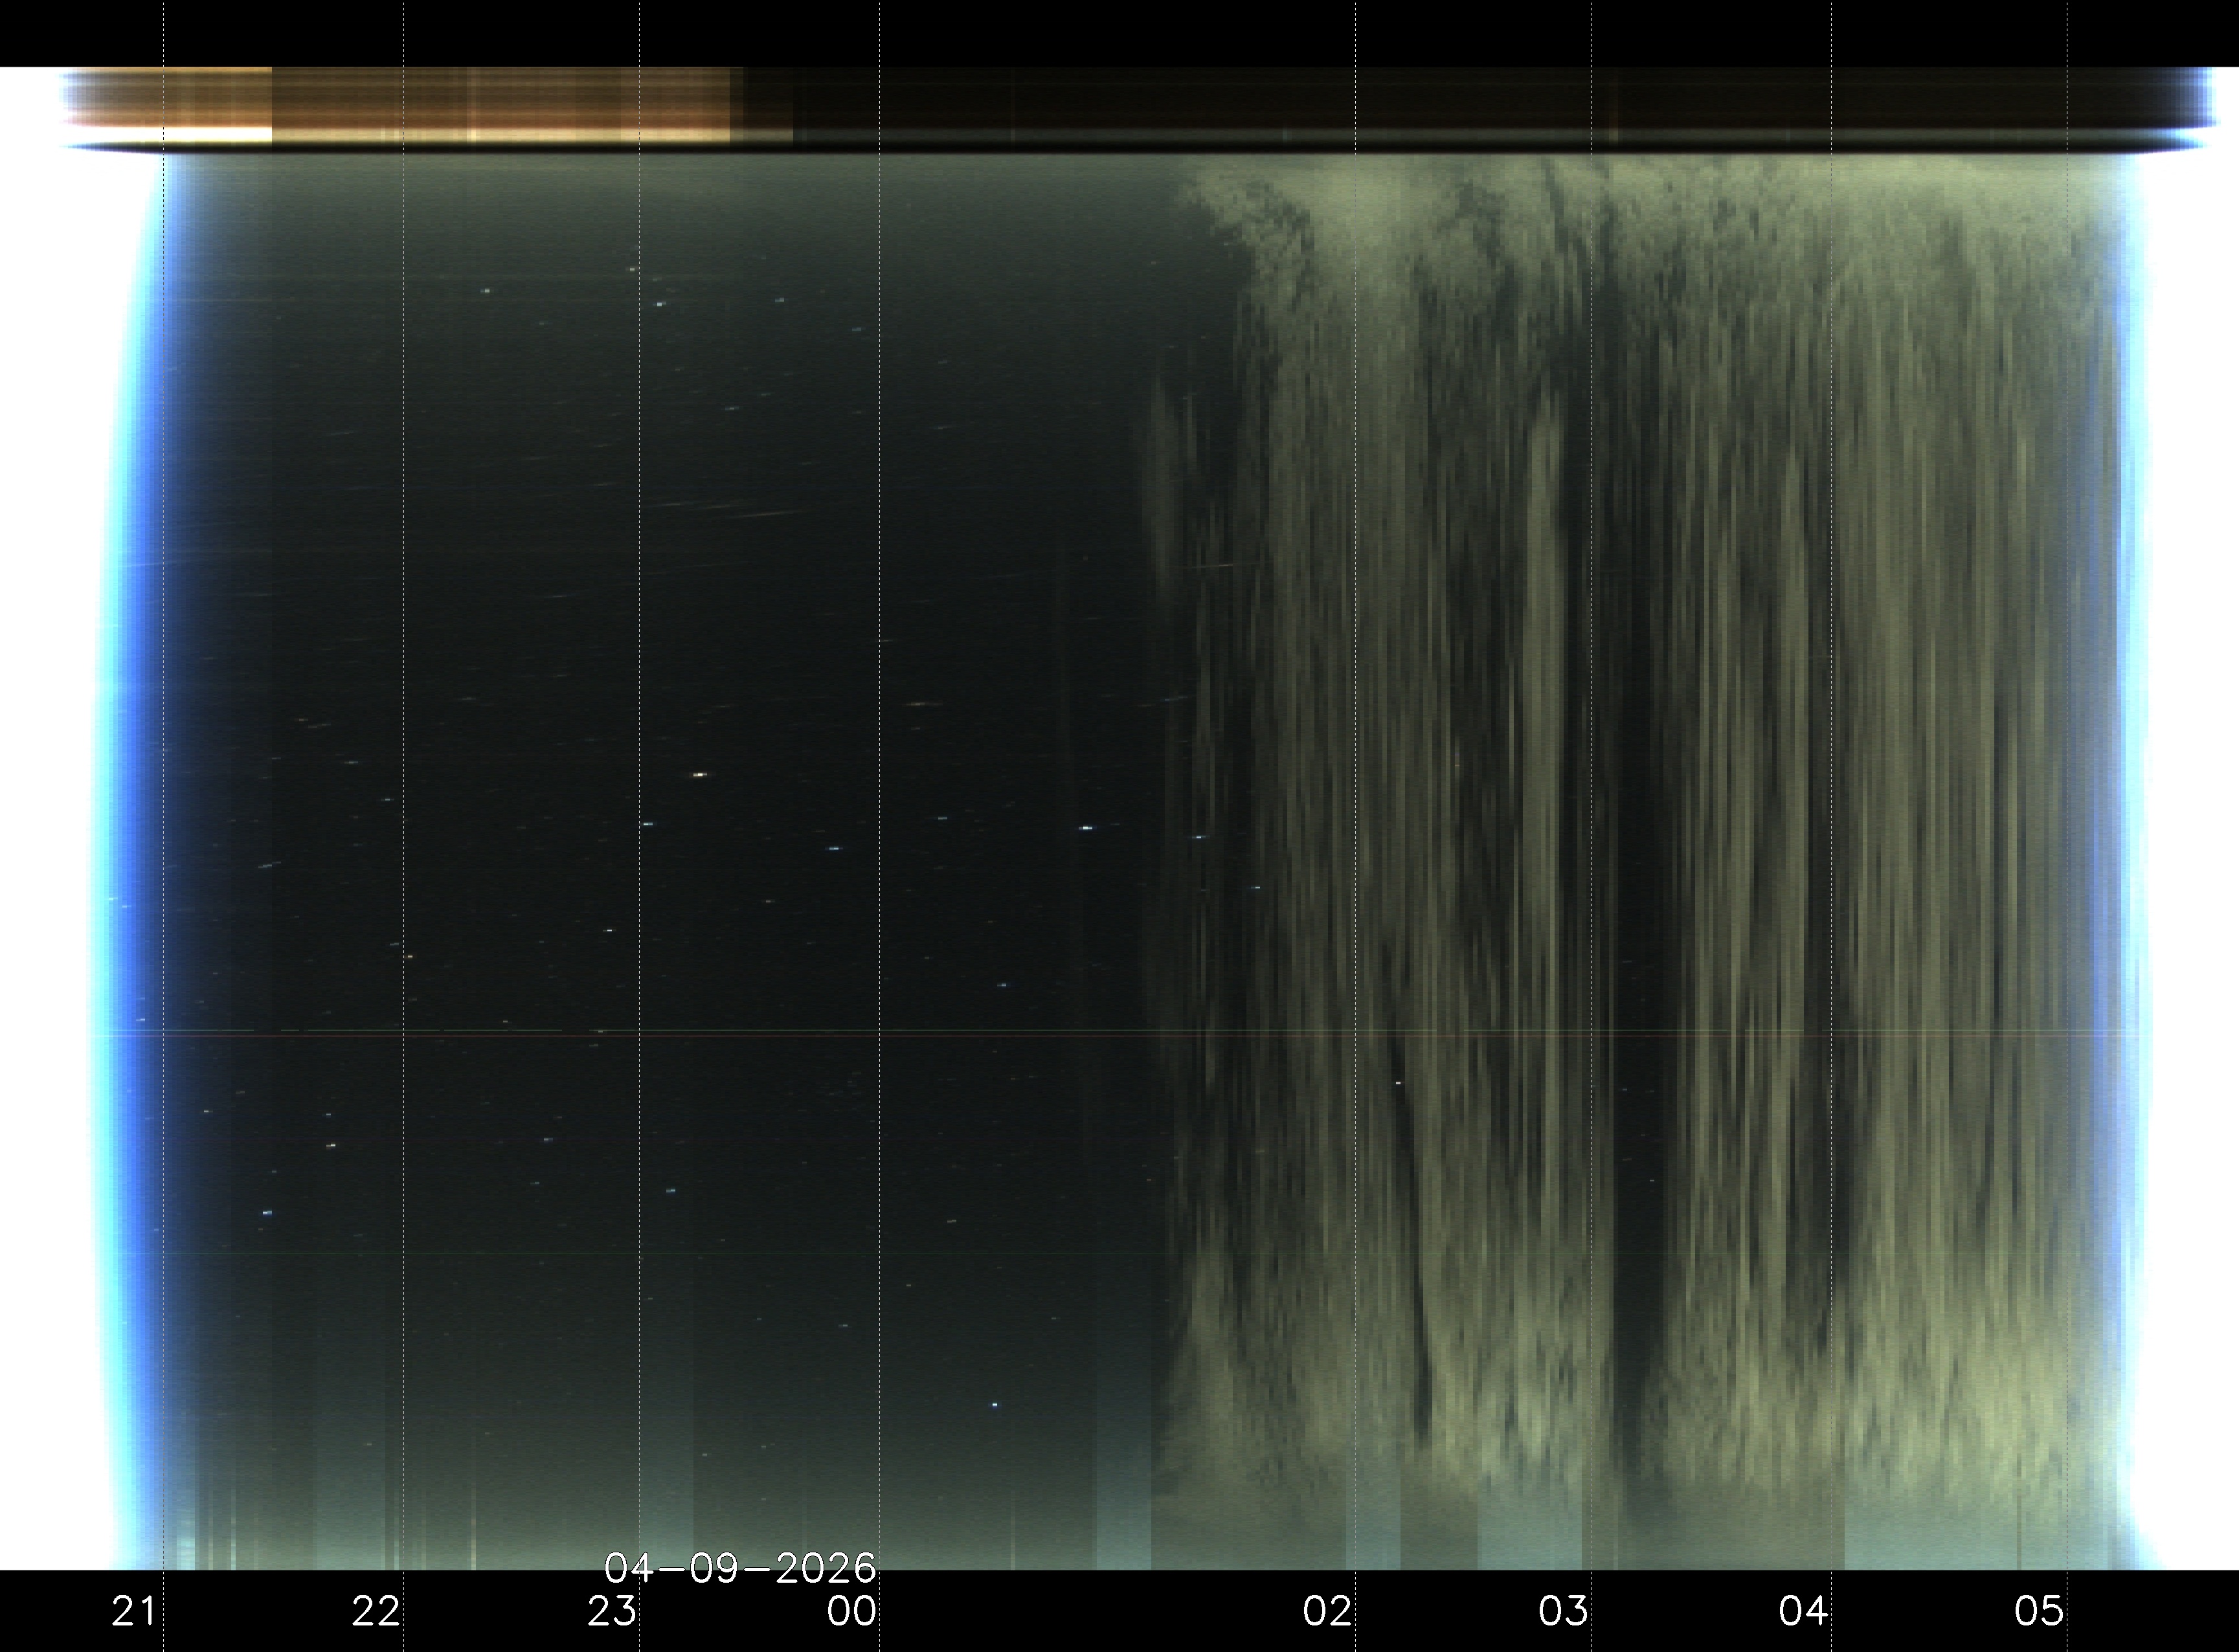Image resolution: width=2239 pixels, height=1652 pixels.
Task: Click the 02 hour label
Action: pos(1327,1611)
